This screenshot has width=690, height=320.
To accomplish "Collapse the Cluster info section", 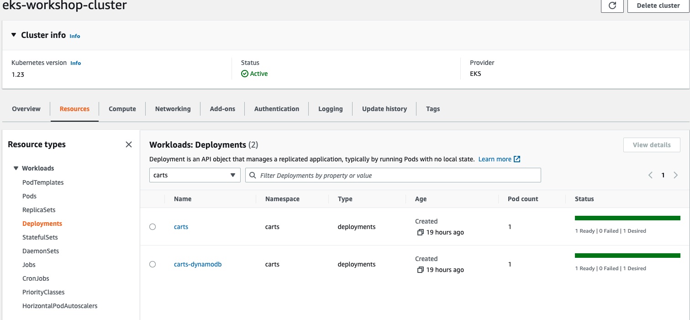I will [x=14, y=35].
